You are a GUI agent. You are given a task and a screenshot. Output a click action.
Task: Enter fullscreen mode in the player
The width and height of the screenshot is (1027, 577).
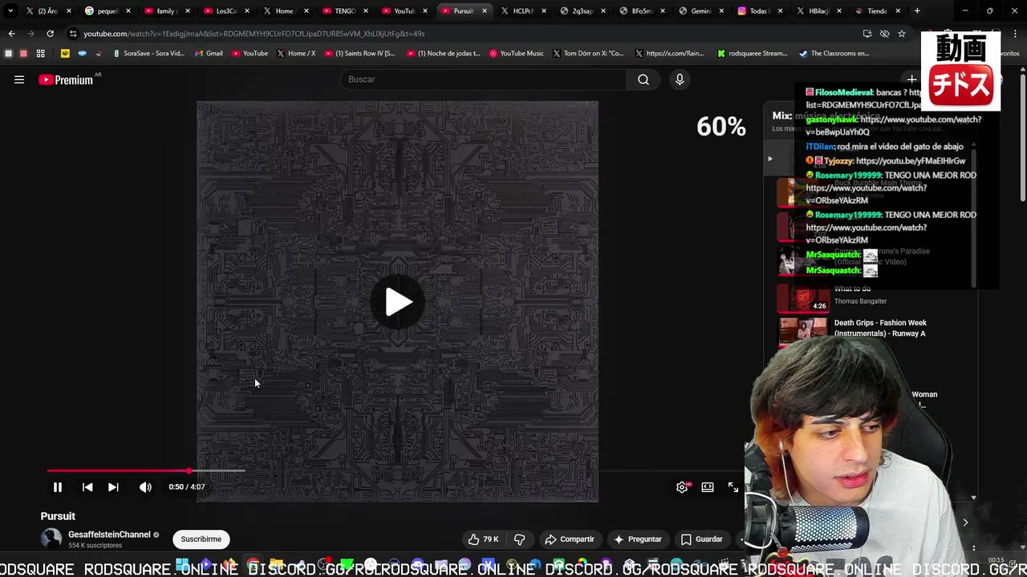click(733, 487)
